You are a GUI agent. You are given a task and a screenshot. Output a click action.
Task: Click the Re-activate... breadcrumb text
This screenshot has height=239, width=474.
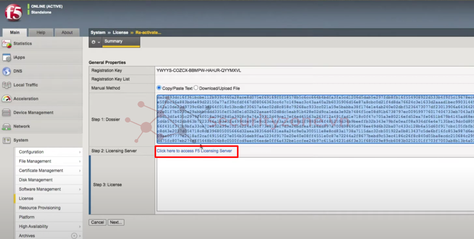[148, 33]
